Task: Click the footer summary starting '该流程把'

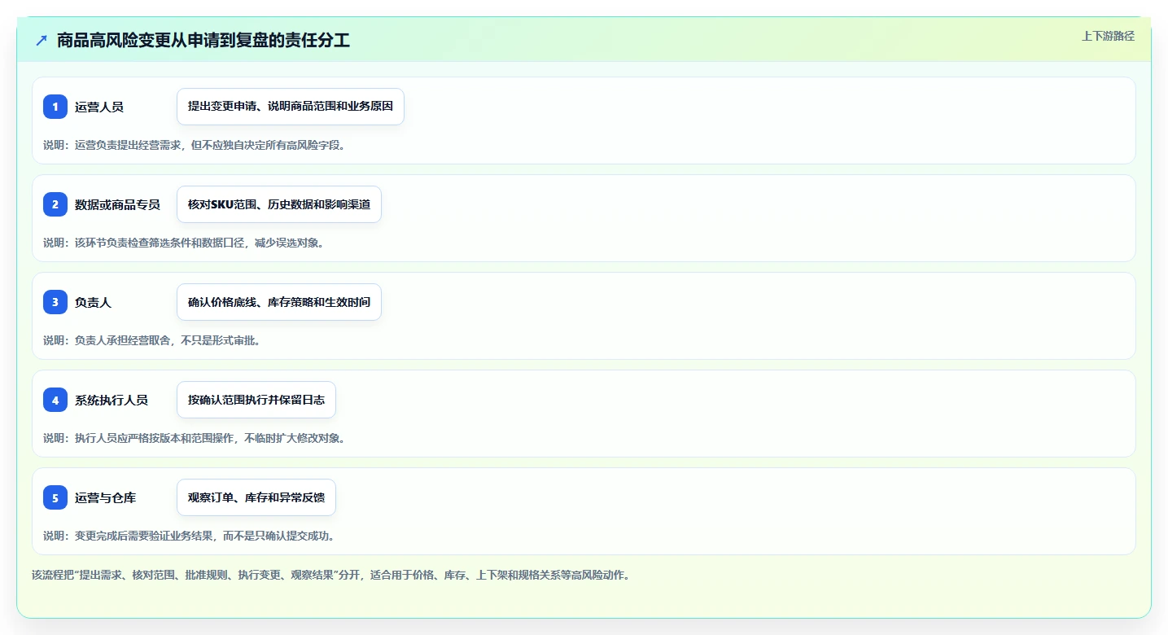Action: coord(330,575)
